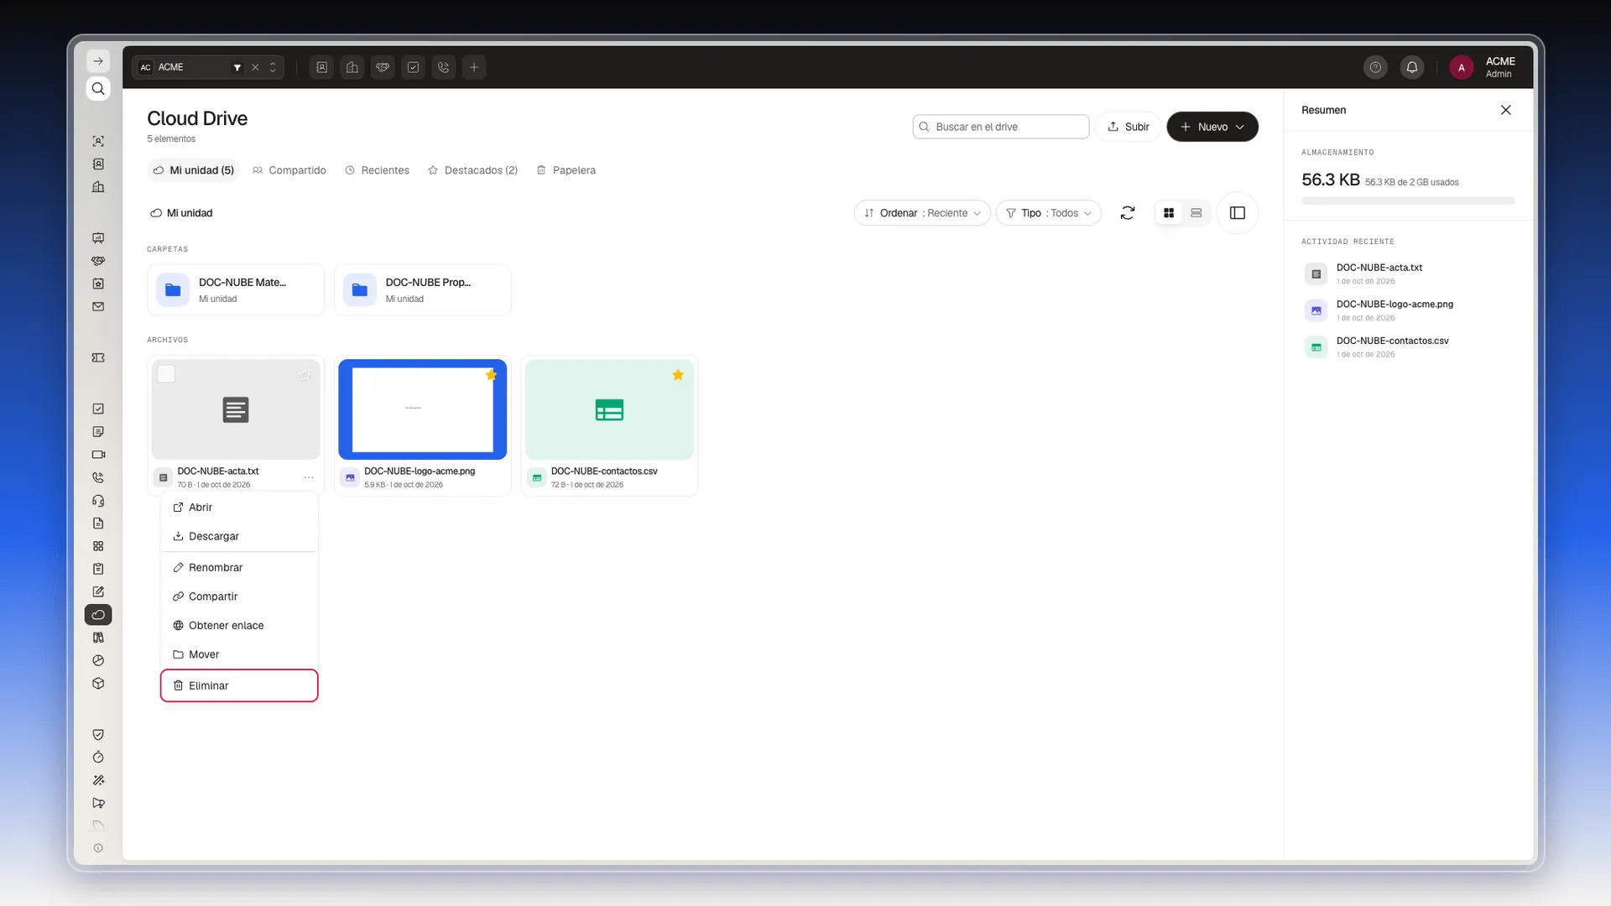This screenshot has width=1611, height=906.
Task: Switch to the Compartido tab
Action: click(x=289, y=170)
